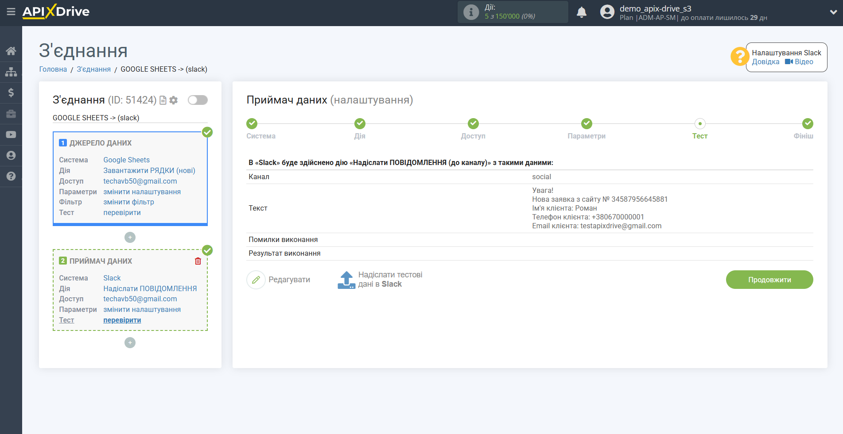Click the Редагувати text label

(x=289, y=280)
